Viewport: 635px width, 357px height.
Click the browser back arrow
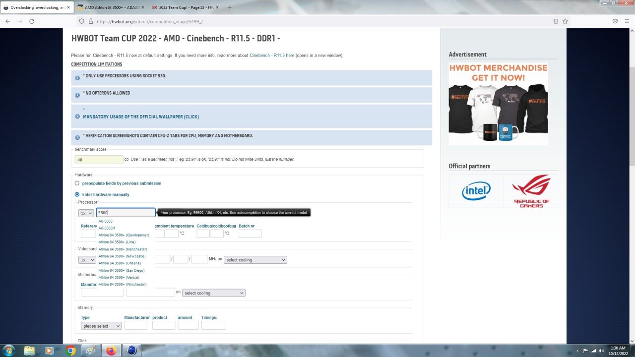8,21
